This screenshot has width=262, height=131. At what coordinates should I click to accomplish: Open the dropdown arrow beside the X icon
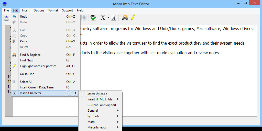(108, 18)
